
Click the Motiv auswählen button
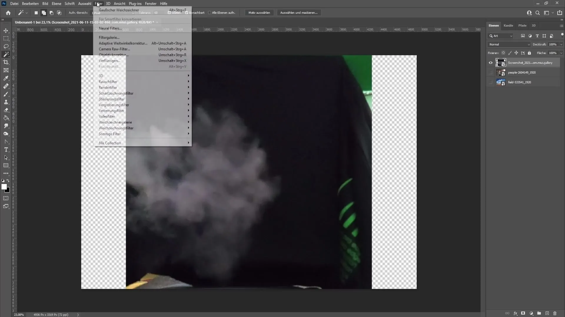pos(259,13)
